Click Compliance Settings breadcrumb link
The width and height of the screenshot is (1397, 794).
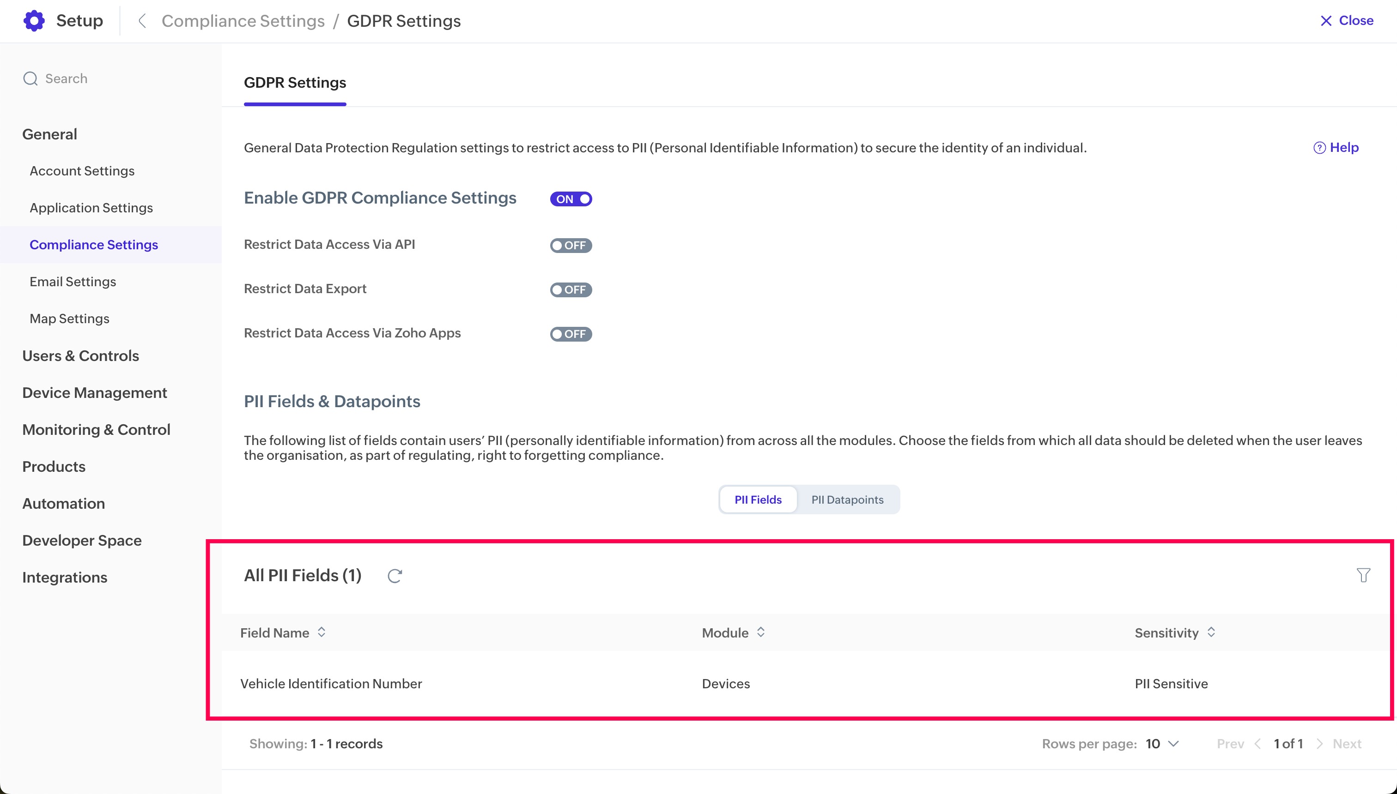pyautogui.click(x=243, y=21)
